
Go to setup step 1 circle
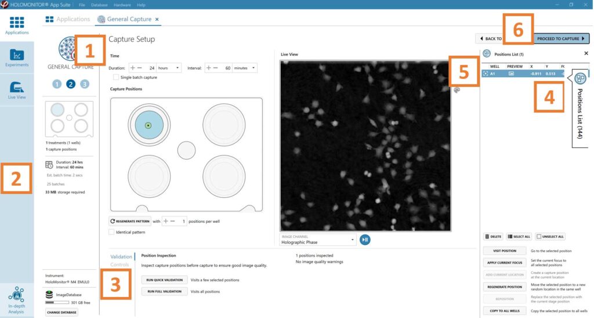pyautogui.click(x=57, y=84)
